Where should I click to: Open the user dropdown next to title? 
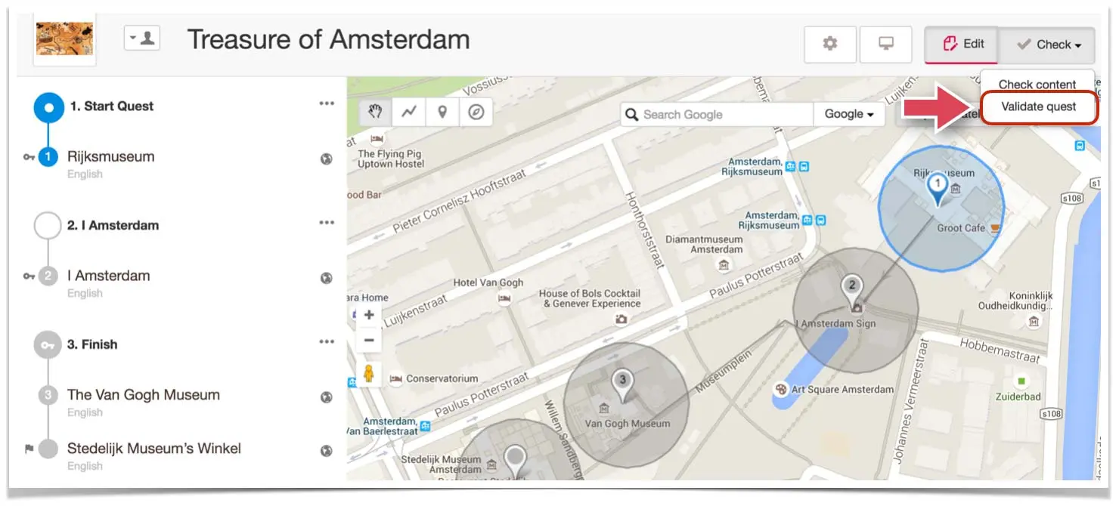tap(141, 38)
